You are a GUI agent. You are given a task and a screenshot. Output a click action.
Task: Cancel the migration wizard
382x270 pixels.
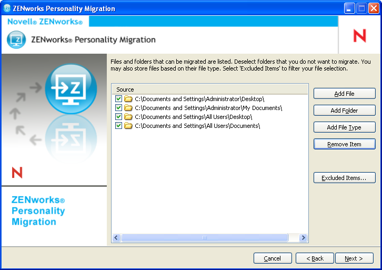(x=273, y=258)
